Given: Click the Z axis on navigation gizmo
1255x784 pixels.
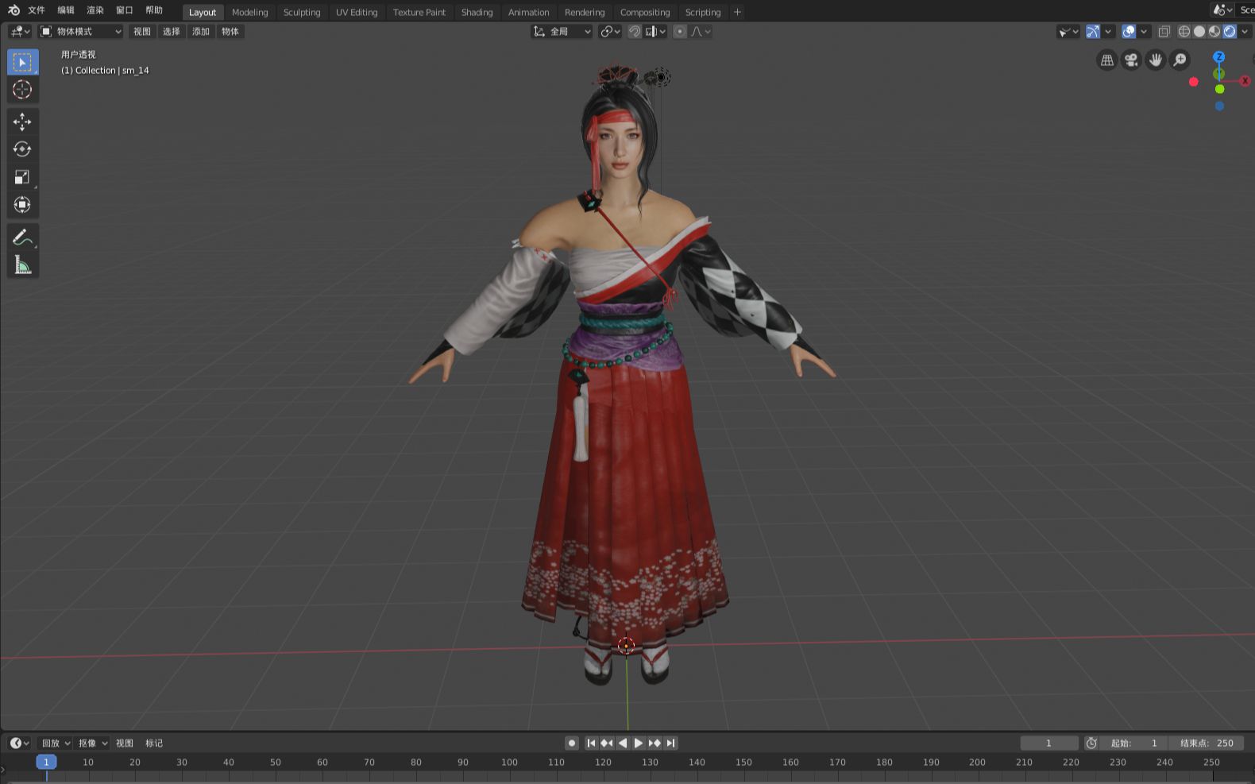Looking at the screenshot, I should pos(1219,57).
